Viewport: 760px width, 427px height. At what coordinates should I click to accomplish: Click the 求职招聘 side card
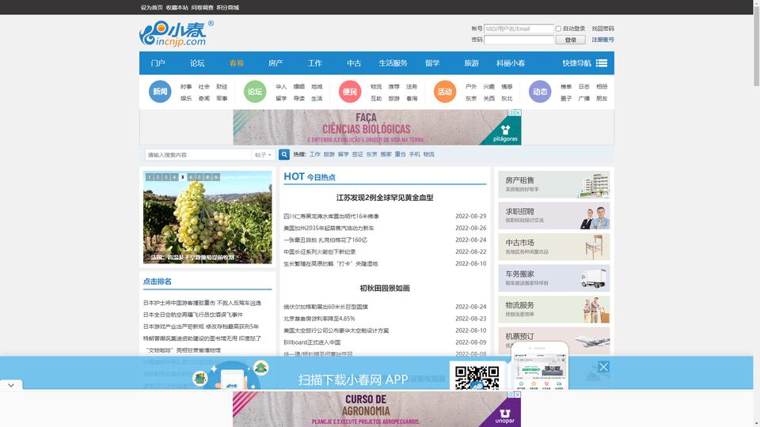pos(554,215)
